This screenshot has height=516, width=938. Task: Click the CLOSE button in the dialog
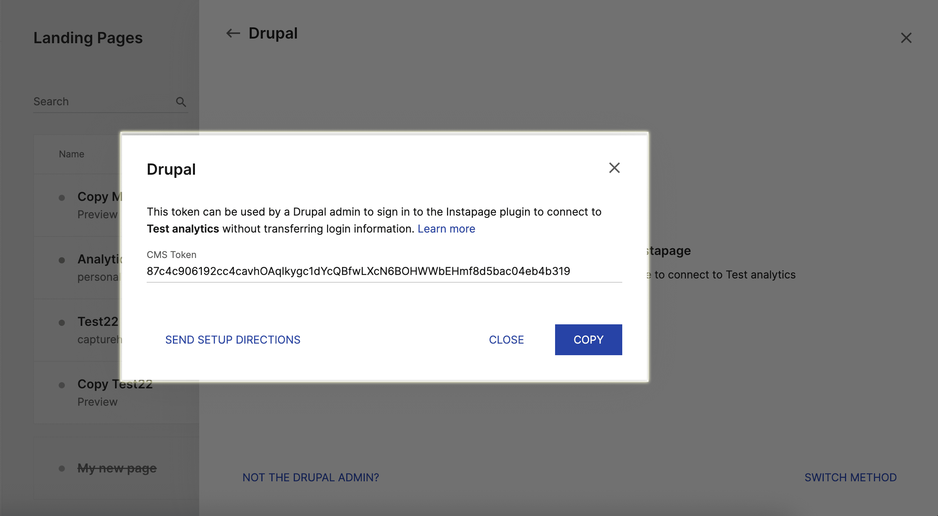click(x=506, y=339)
